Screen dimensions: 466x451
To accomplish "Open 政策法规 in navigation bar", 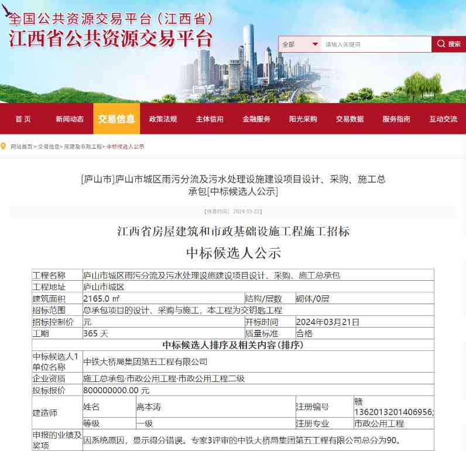I will 163,119.
